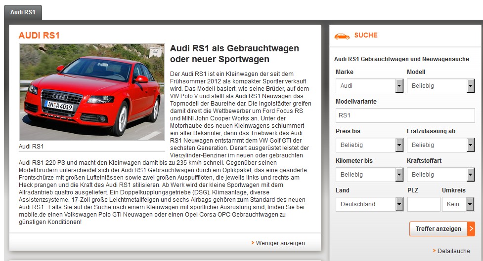Expand the Modell dropdown
This screenshot has height=261, width=483.
point(440,86)
